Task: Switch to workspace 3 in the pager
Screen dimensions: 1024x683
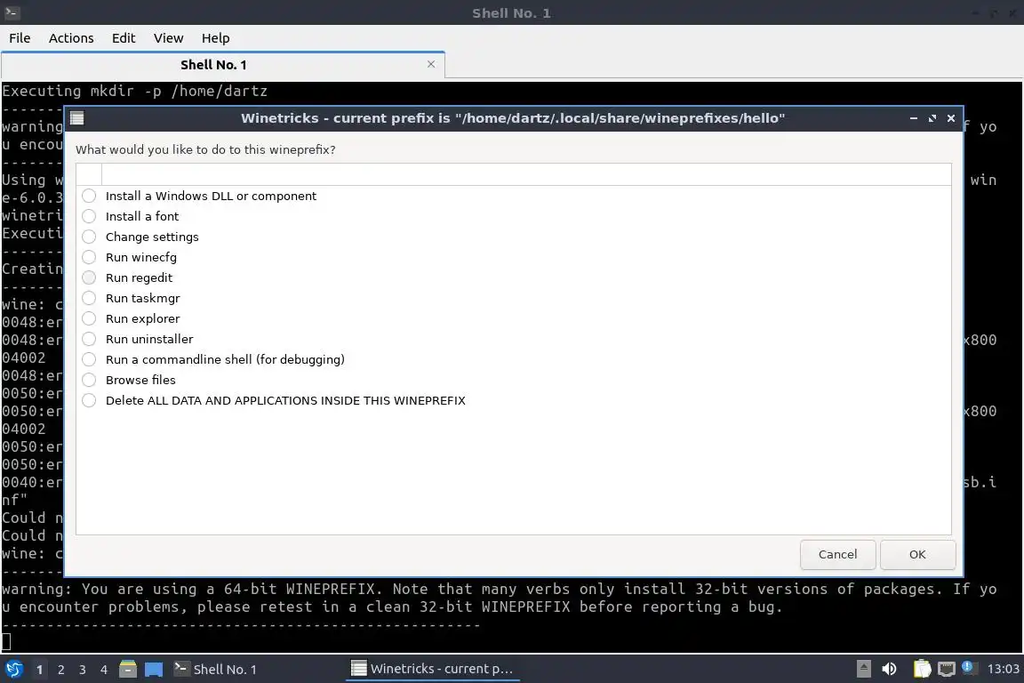Action: tap(83, 670)
